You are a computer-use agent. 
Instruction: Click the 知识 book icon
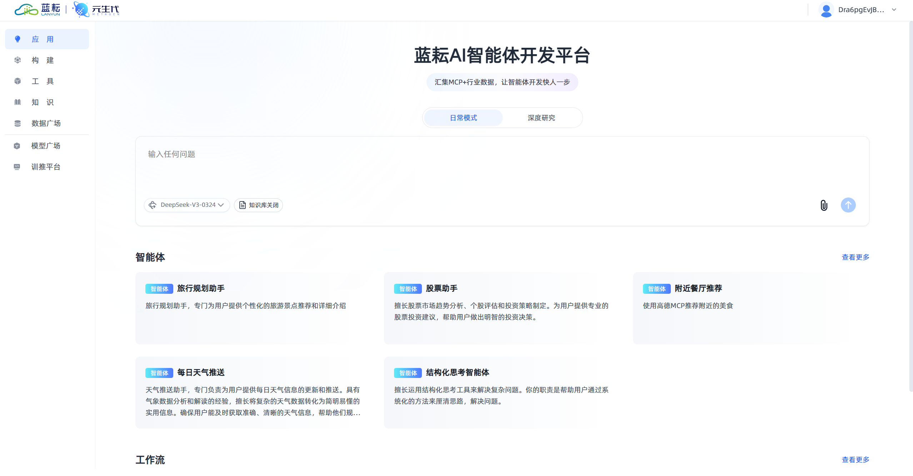pyautogui.click(x=18, y=102)
